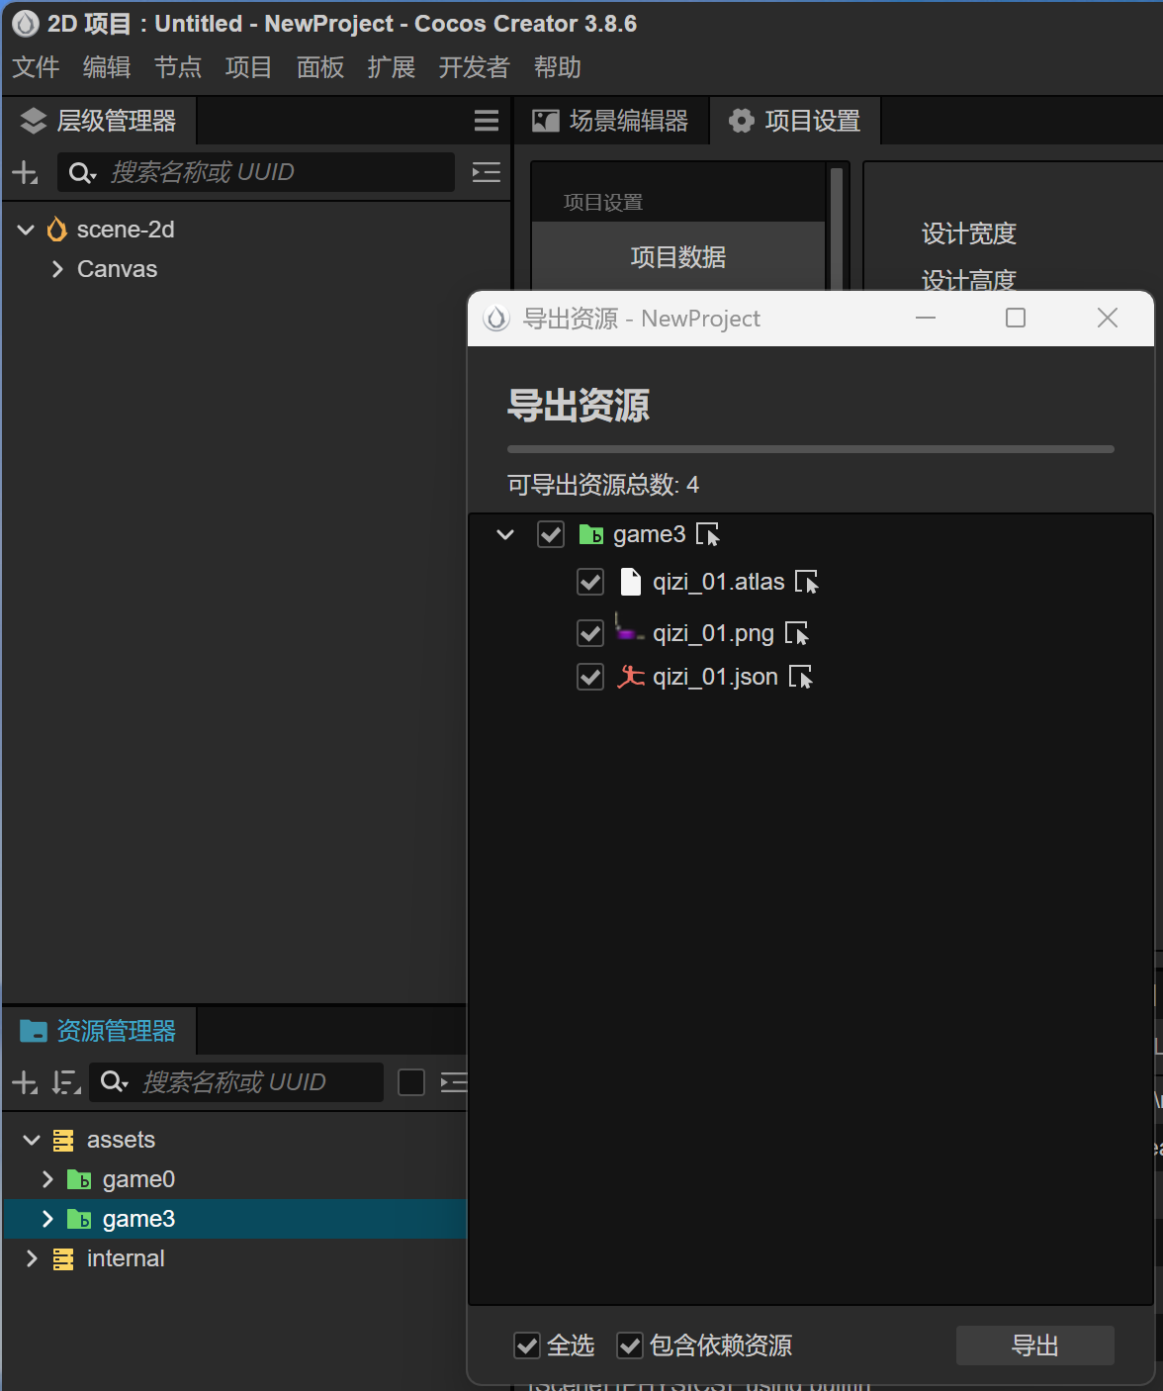The width and height of the screenshot is (1163, 1391).
Task: Open the 编辑 menu
Action: 107,67
